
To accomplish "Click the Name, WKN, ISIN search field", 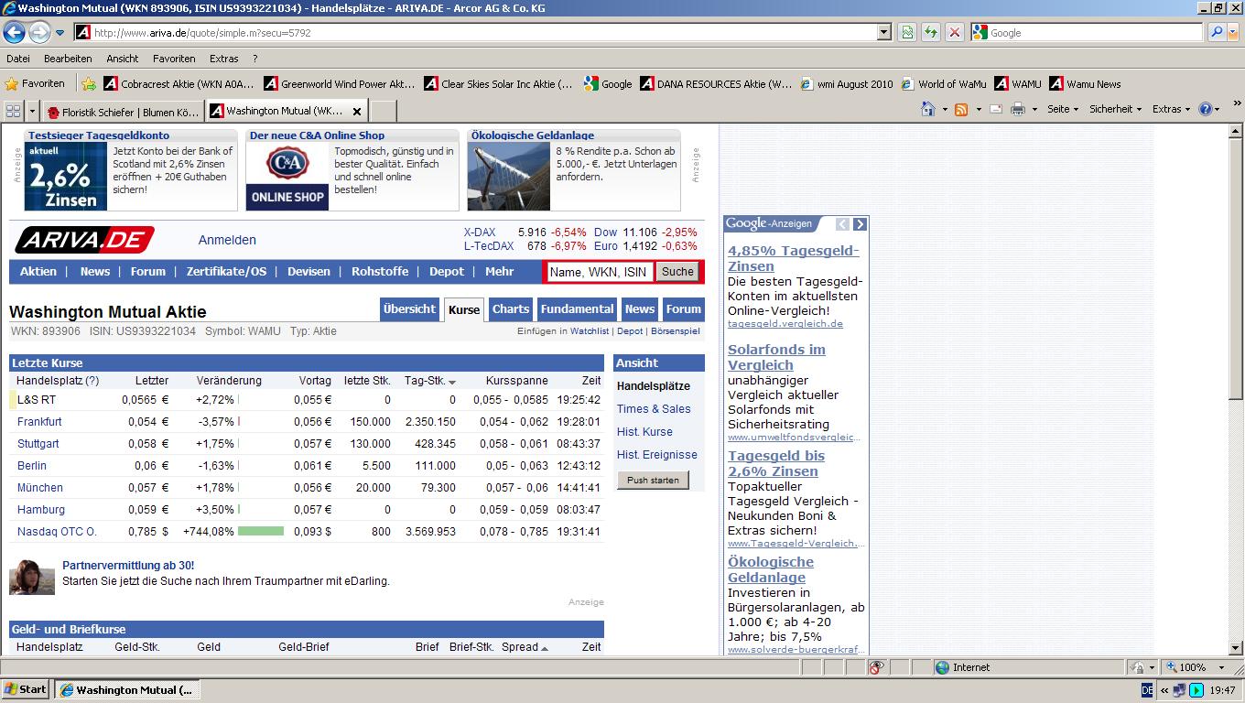I will click(x=601, y=272).
